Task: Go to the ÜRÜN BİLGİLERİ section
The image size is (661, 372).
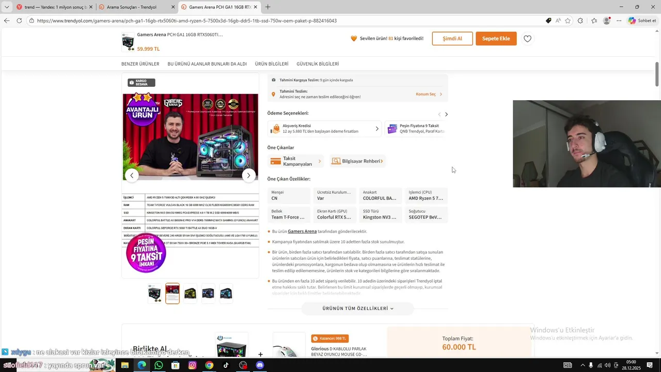Action: tap(272, 64)
